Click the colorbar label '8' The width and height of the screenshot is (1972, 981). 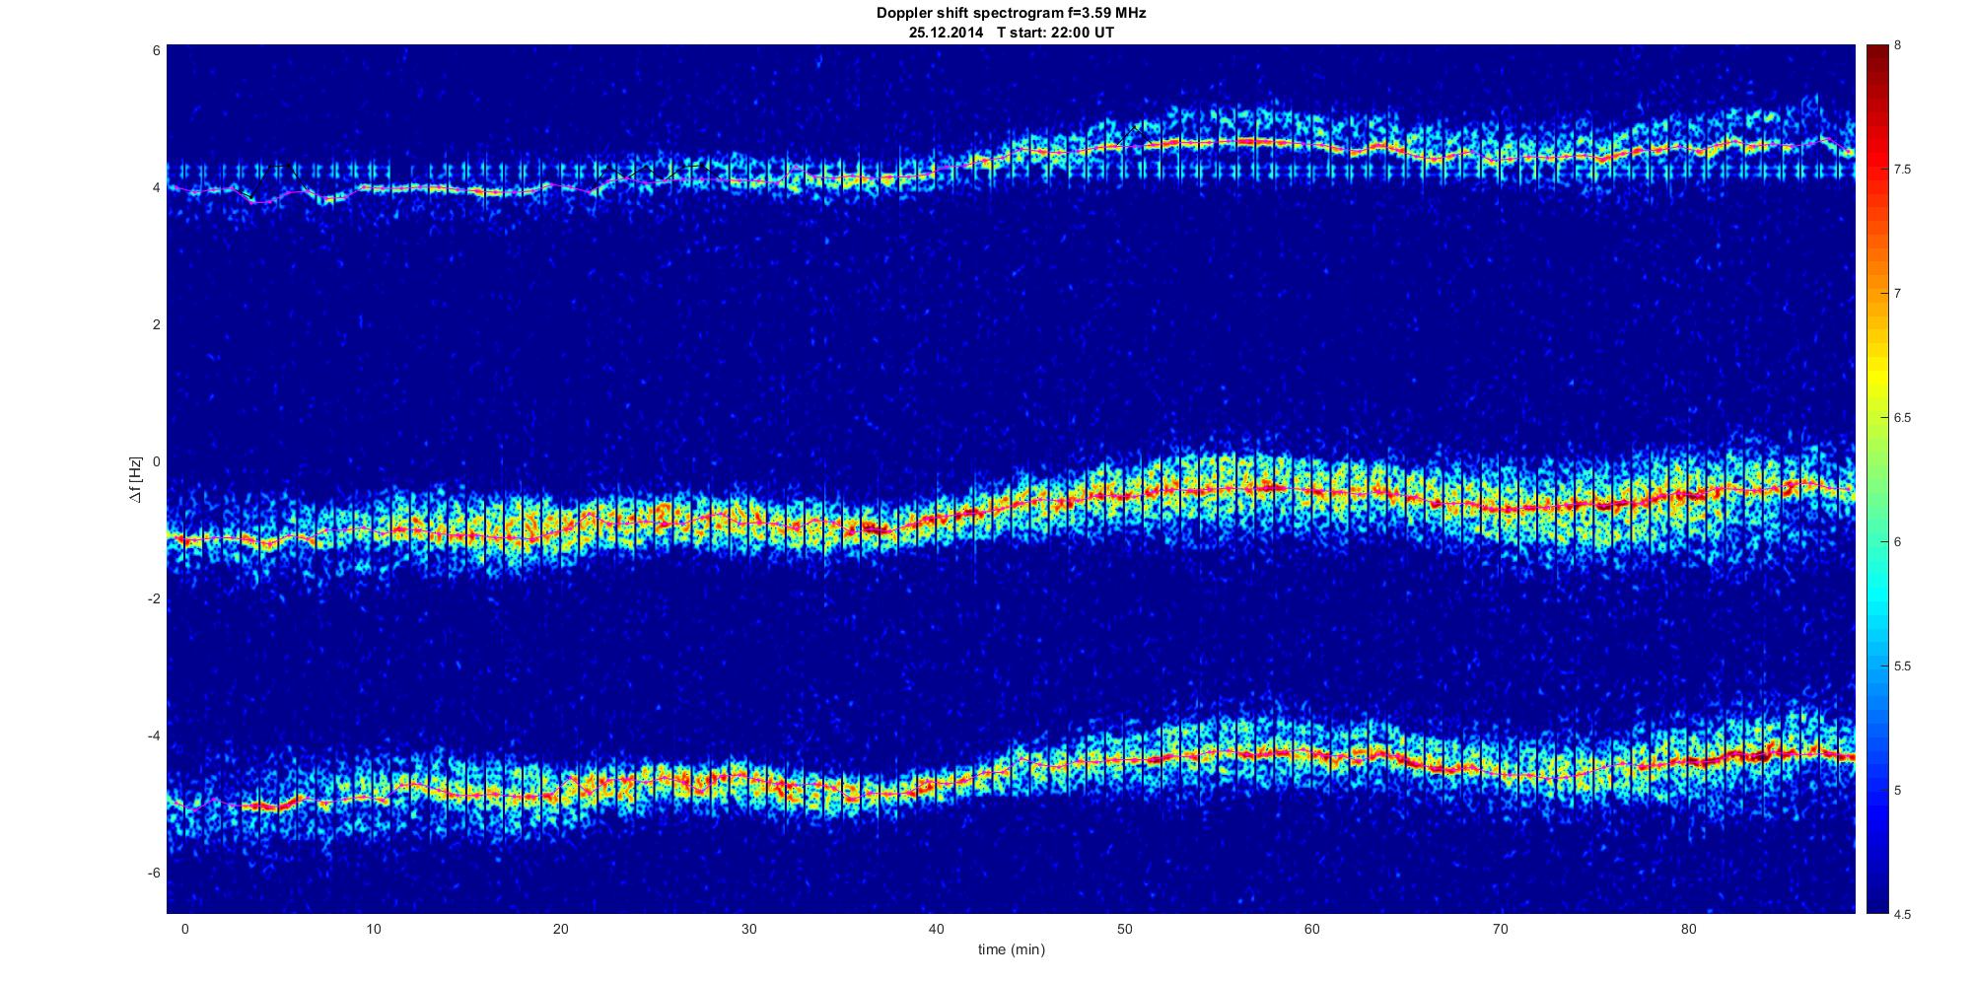click(1898, 45)
